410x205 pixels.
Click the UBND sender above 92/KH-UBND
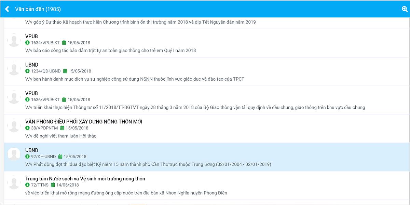click(32, 150)
